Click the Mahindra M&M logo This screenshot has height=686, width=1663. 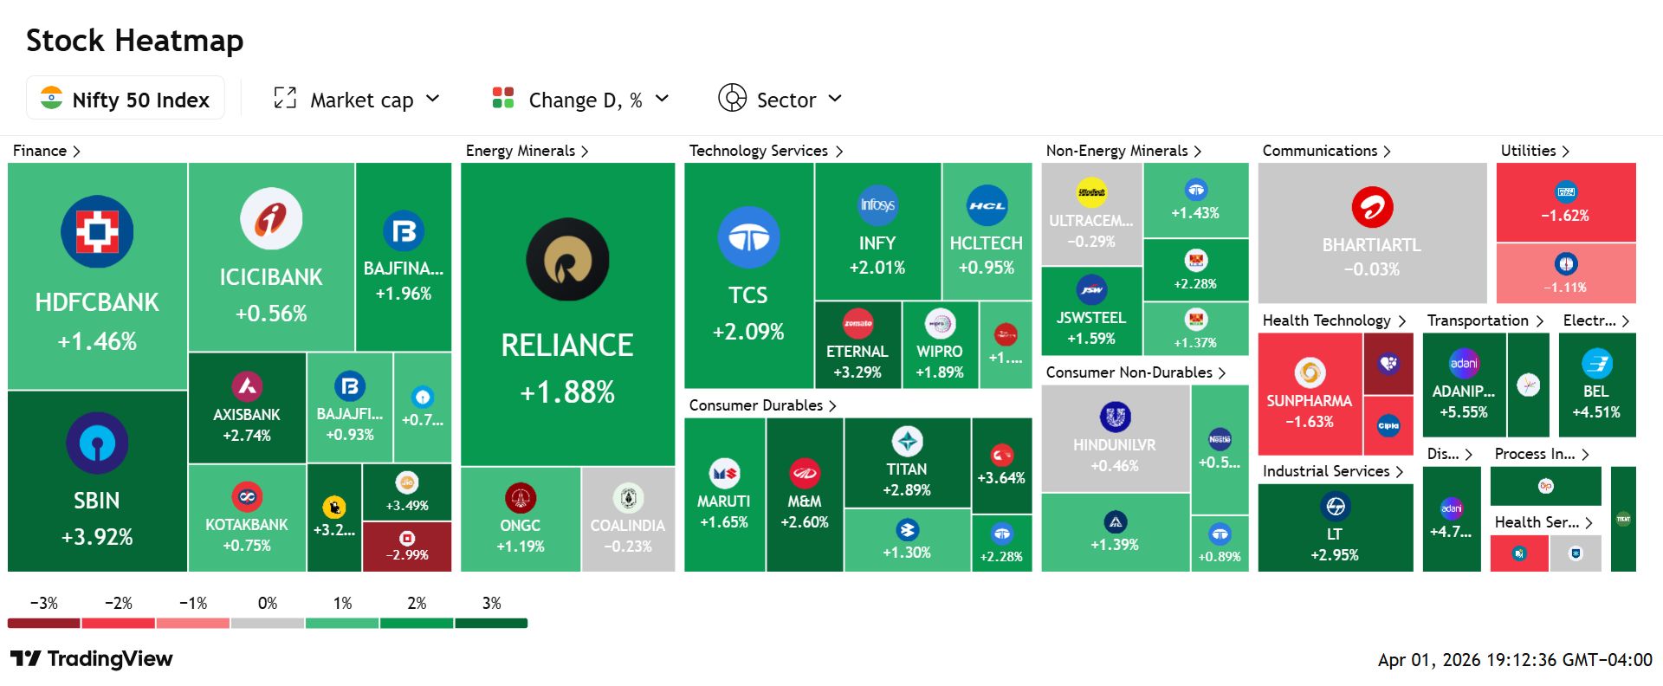pos(805,474)
